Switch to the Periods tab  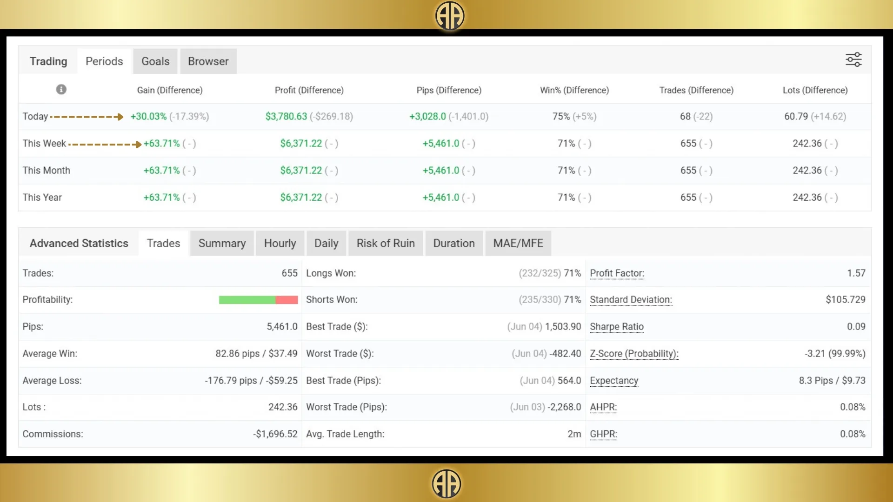(104, 61)
